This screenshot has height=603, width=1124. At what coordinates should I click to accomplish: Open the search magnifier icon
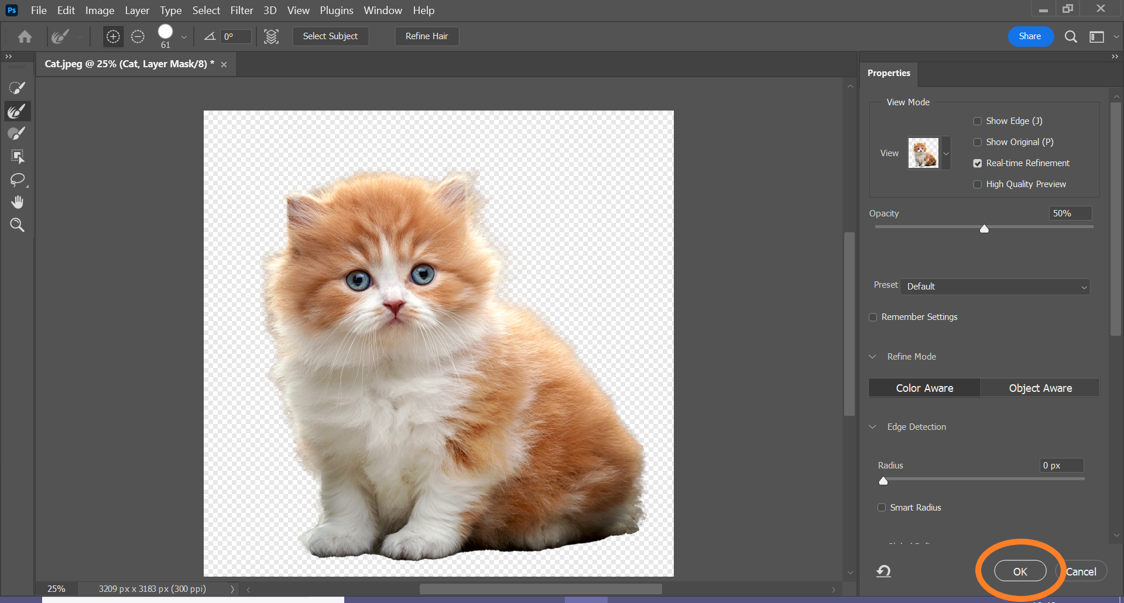pyautogui.click(x=1071, y=36)
